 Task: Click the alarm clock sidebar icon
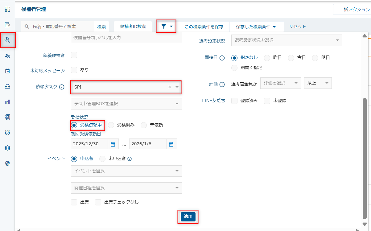pyautogui.click(x=7, y=133)
